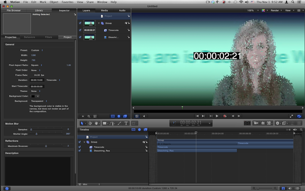Add a new group in Layers list
Image resolution: width=305 pixels, height=191 pixels.
click(x=95, y=116)
